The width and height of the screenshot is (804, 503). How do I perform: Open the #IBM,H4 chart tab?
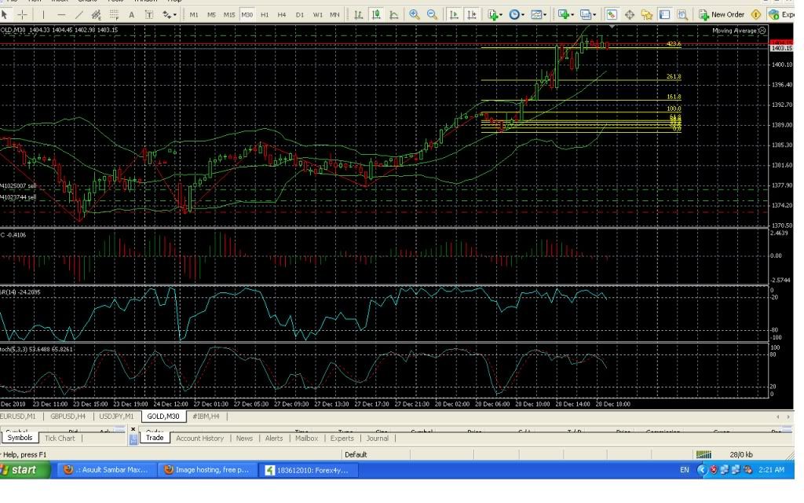[206, 417]
